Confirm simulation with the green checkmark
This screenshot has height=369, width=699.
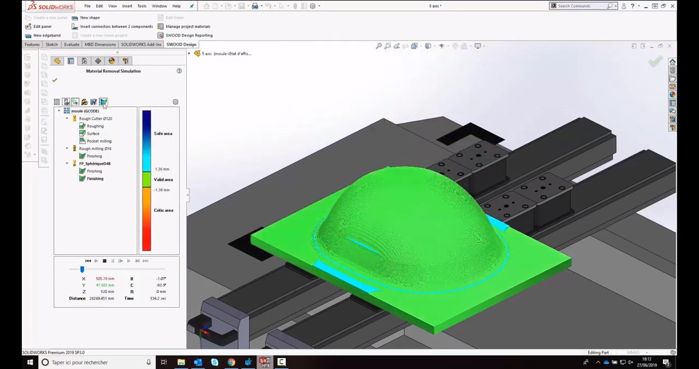tap(55, 80)
